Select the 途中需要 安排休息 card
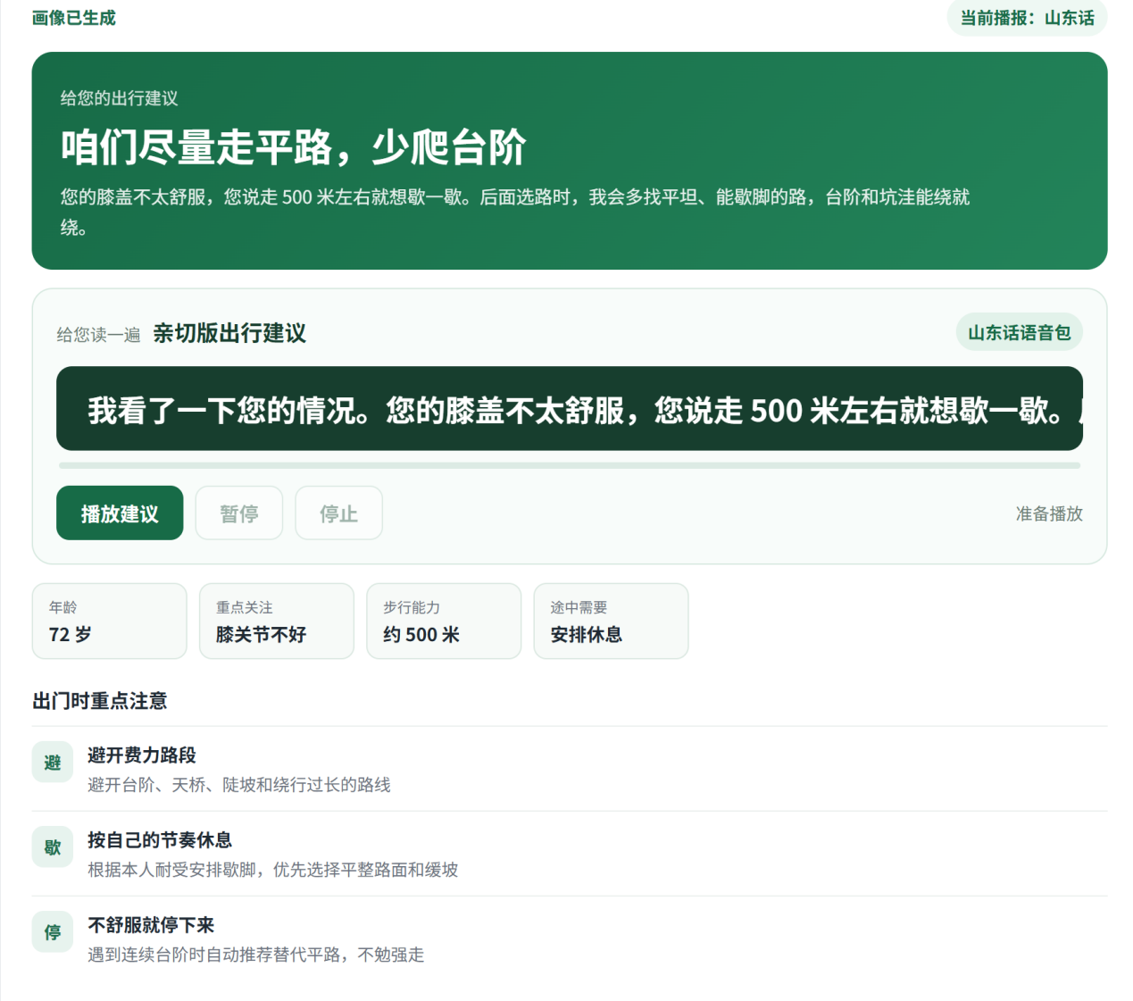 [x=611, y=621]
